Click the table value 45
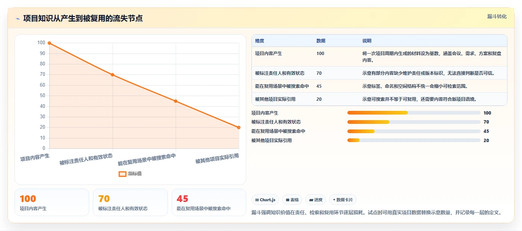The height and width of the screenshot is (231, 522). click(x=319, y=86)
